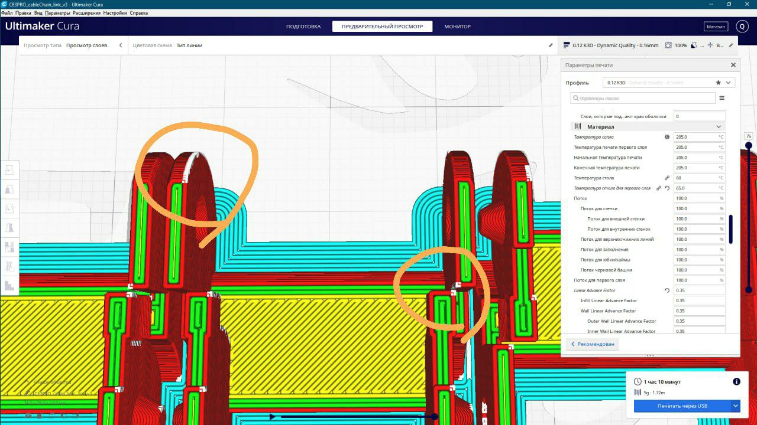Click the extruder info icon for nozzle temperature

click(667, 137)
